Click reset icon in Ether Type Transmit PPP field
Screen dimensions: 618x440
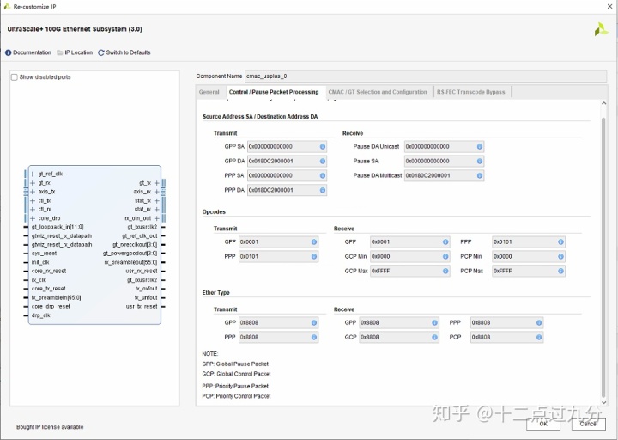(314, 338)
